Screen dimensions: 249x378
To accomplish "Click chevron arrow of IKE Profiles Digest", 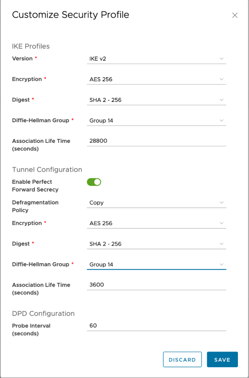I will [221, 100].
